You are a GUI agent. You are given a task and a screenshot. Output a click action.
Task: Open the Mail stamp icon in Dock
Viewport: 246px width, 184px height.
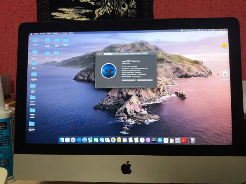90,140
